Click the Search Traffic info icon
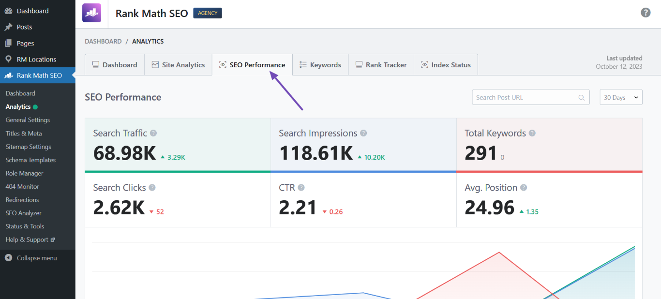 click(x=153, y=133)
